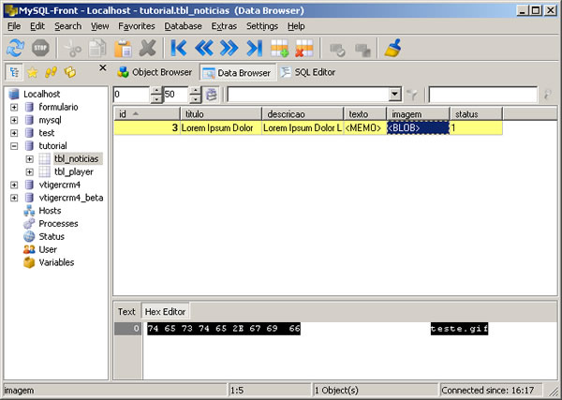Expand the mysql database node
Image resolution: width=562 pixels, height=400 pixels.
click(14, 120)
